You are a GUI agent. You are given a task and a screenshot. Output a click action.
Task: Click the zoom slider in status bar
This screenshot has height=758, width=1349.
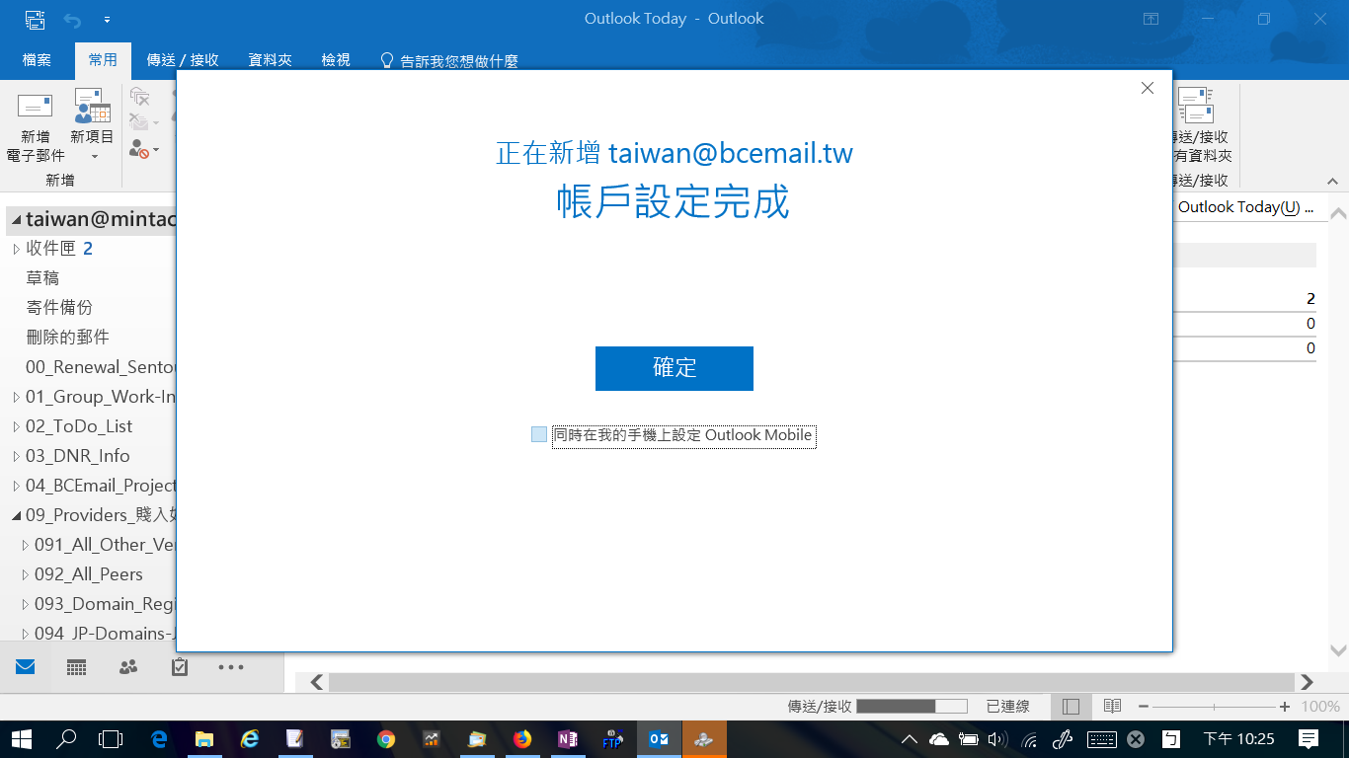coord(1214,707)
